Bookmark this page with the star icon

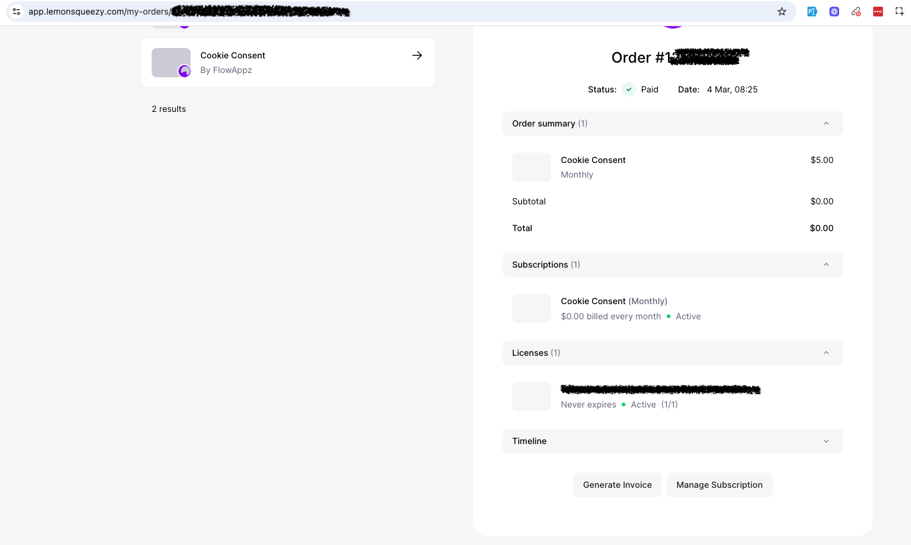pos(782,12)
